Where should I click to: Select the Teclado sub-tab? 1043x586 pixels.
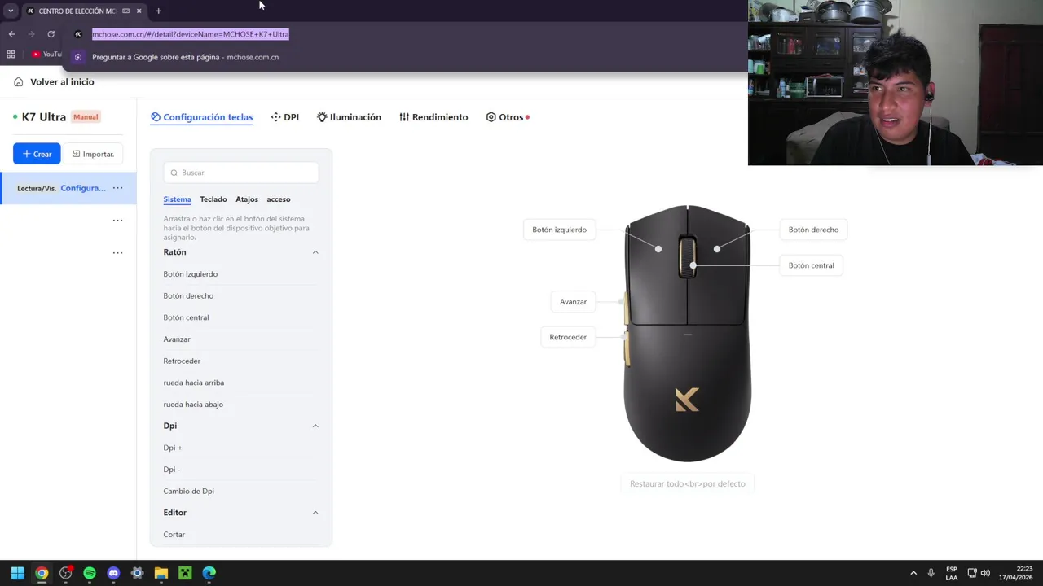pos(213,199)
